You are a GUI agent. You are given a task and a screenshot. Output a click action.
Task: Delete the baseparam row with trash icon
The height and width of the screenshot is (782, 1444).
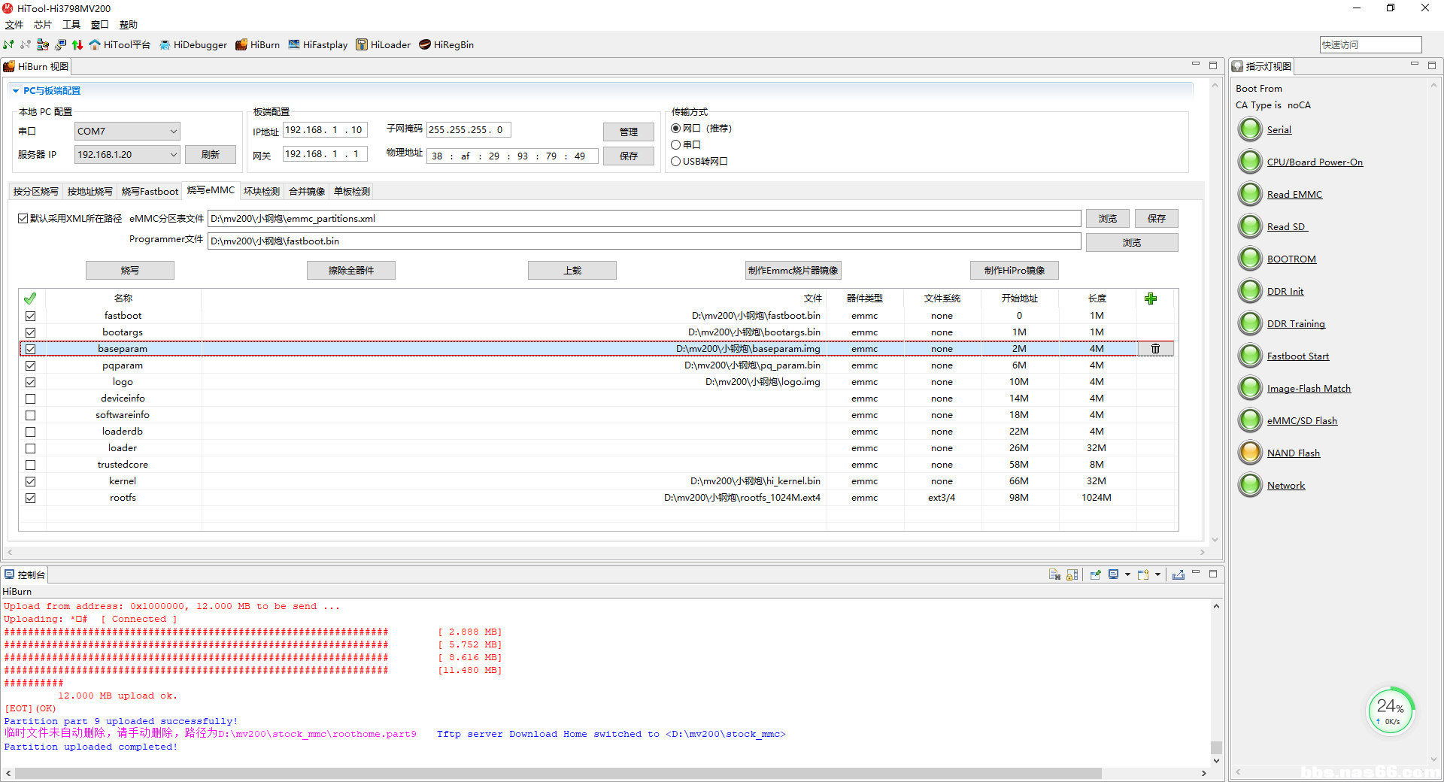click(1155, 349)
